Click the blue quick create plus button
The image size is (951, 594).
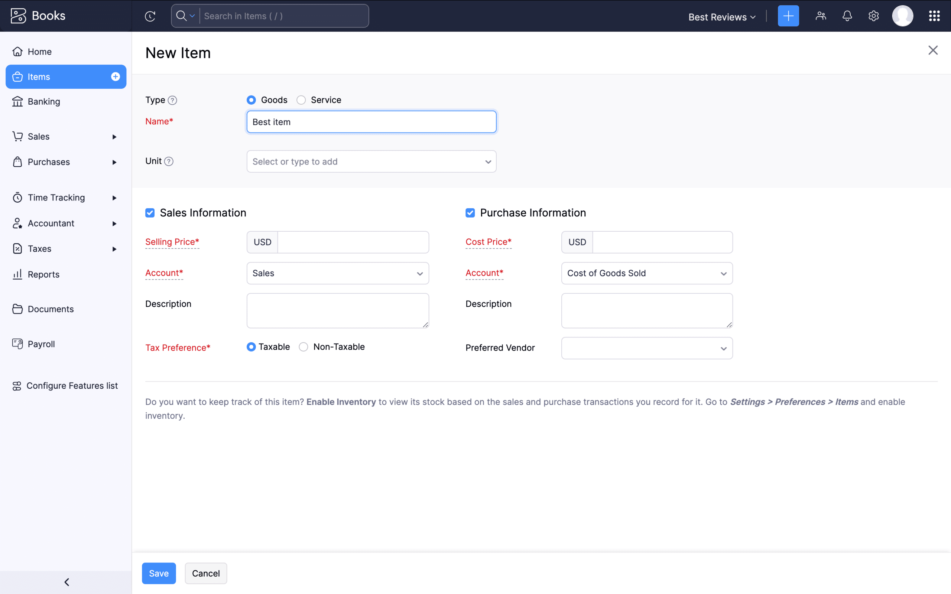788,16
